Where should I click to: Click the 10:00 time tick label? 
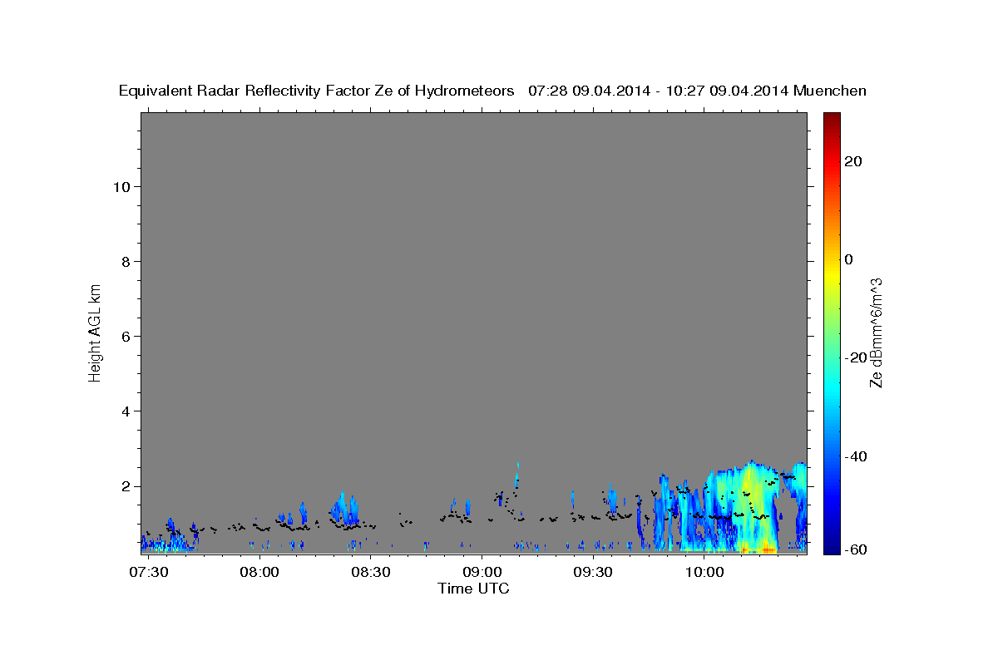click(705, 572)
